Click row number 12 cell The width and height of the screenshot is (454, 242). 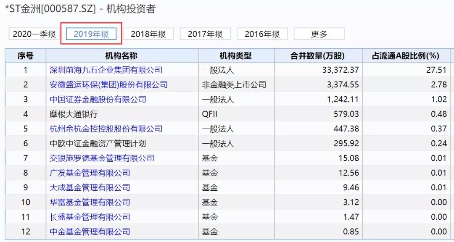(x=26, y=231)
